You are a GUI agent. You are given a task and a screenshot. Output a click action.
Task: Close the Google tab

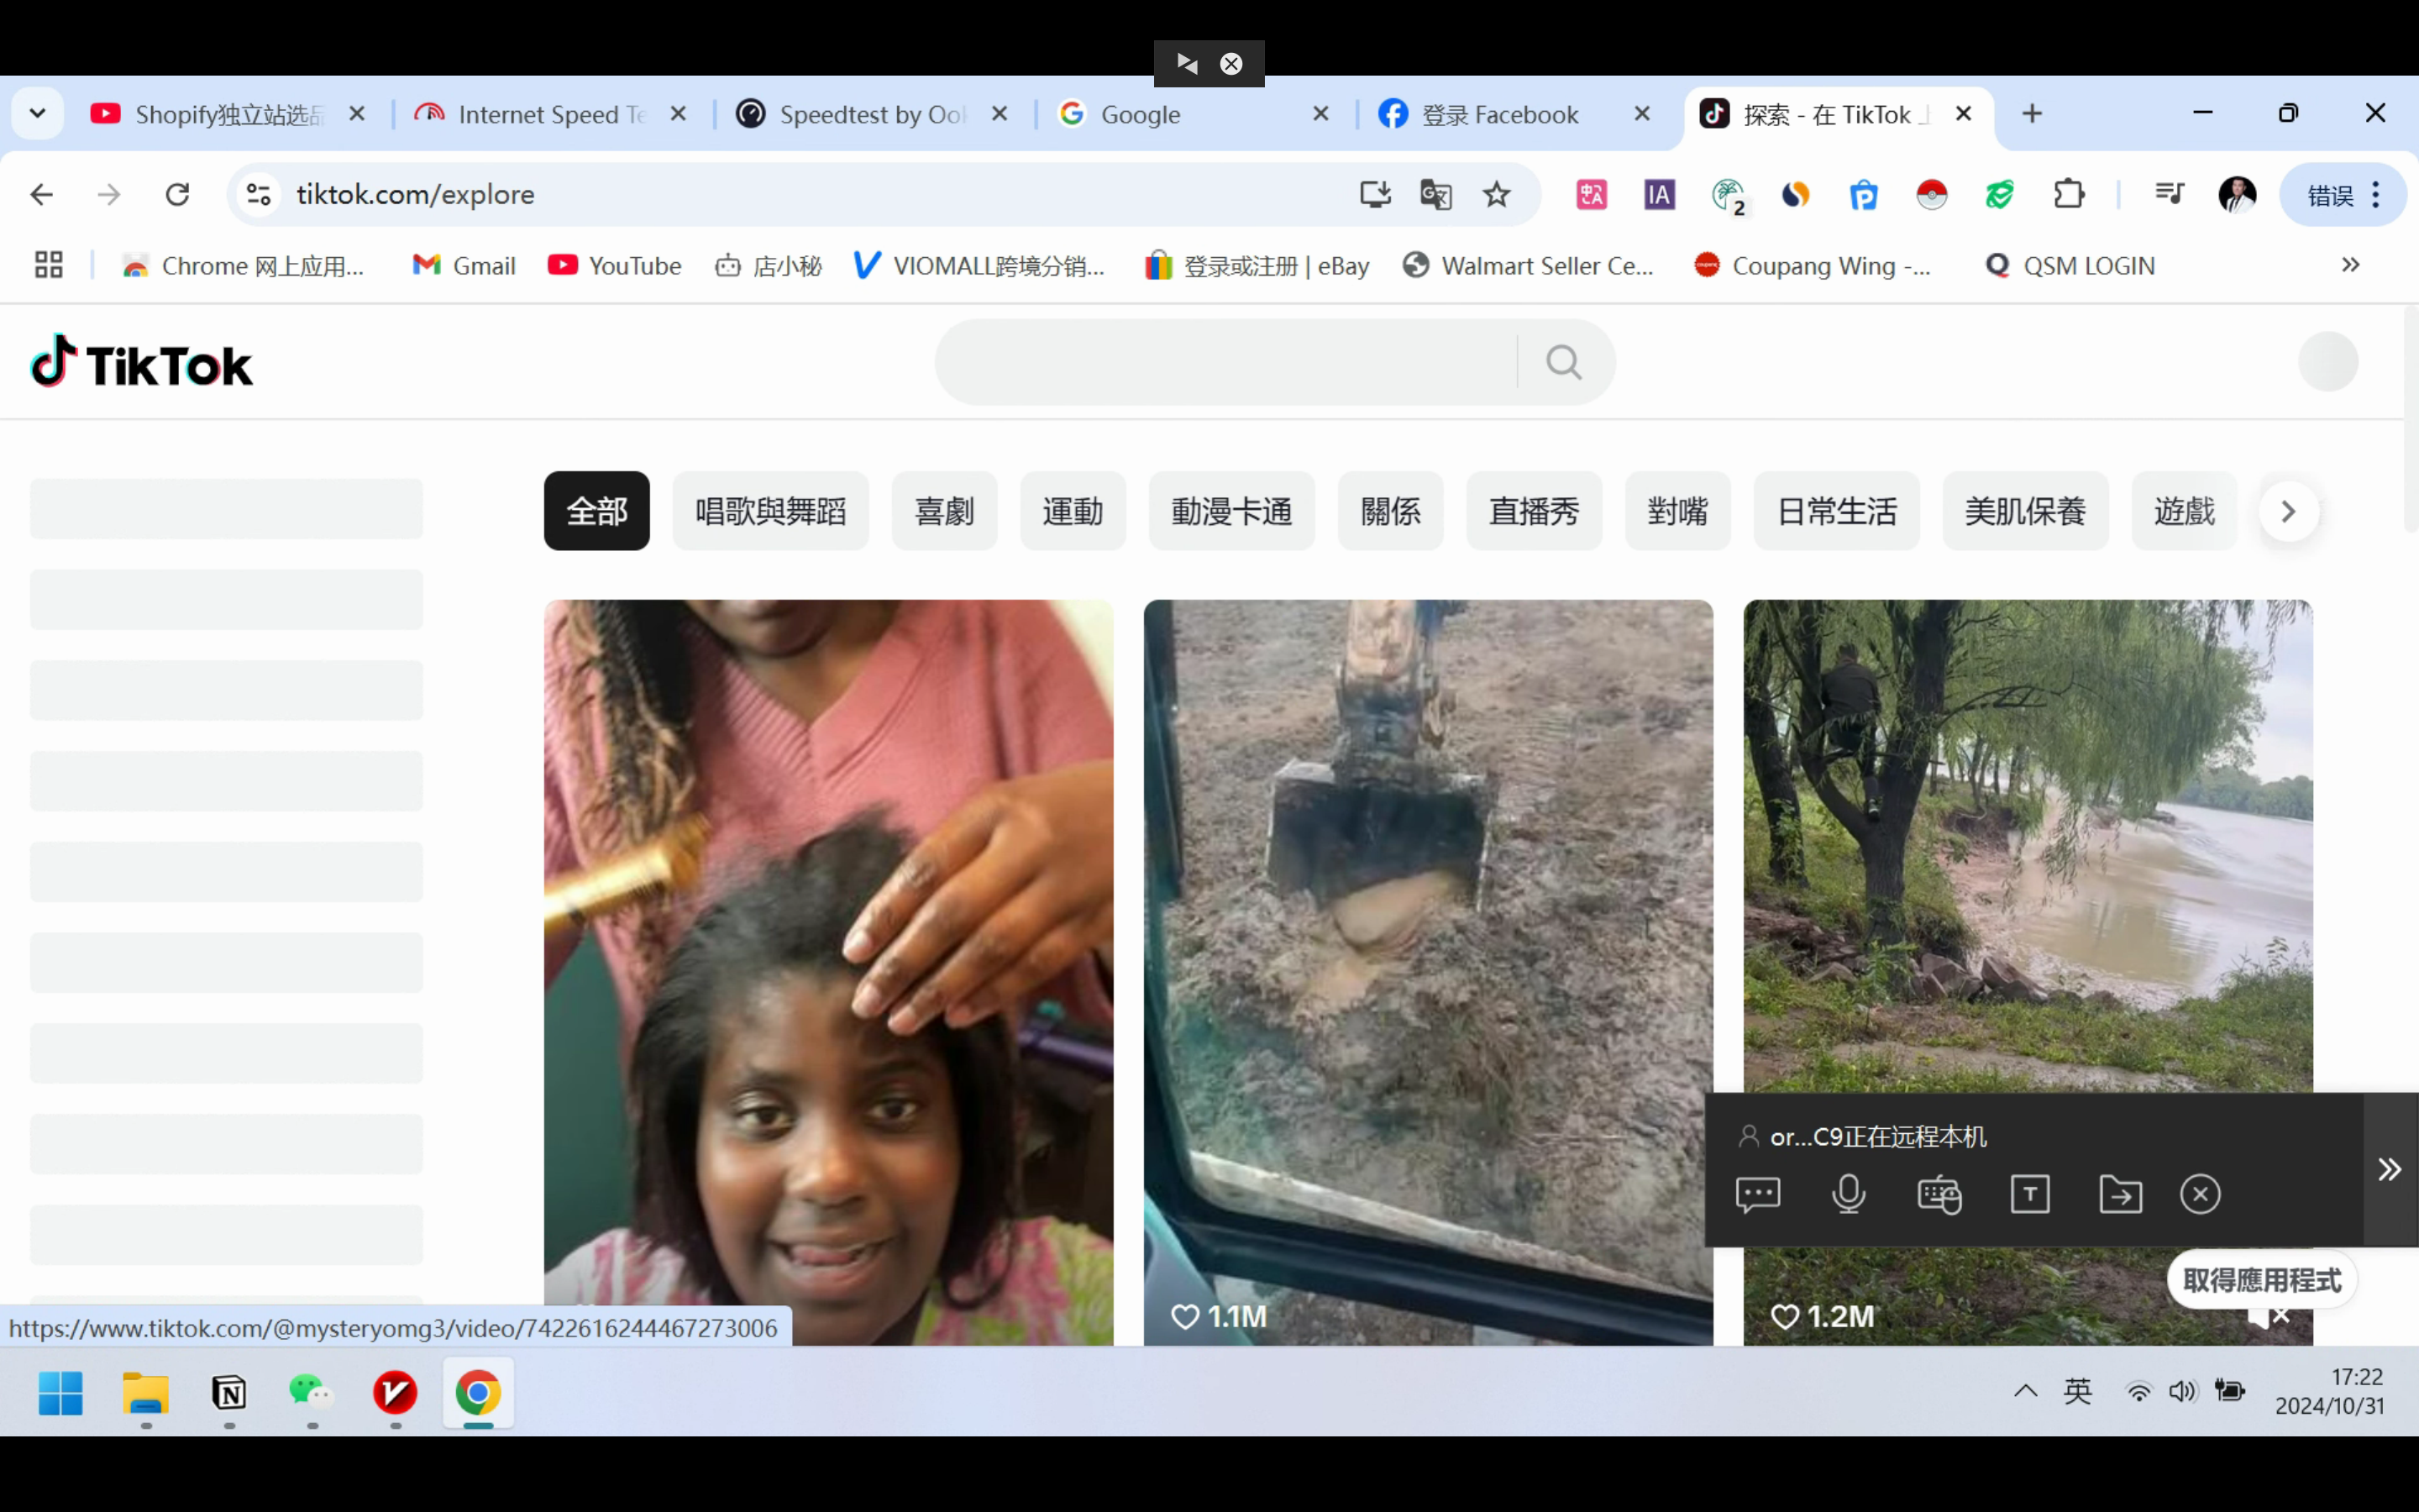[1320, 114]
